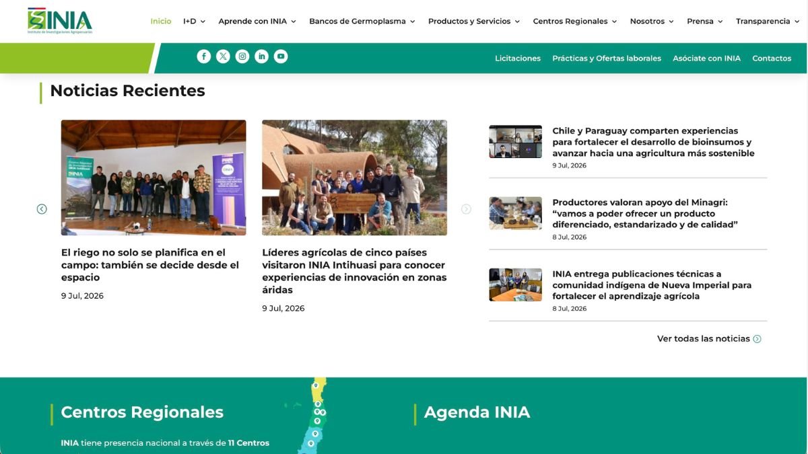This screenshot has height=454, width=808.
Task: Expand the Nosotros menu
Action: click(x=652, y=22)
